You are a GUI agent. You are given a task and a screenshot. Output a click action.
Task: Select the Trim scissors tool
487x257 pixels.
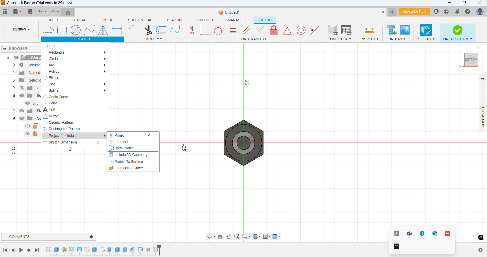[x=148, y=30]
